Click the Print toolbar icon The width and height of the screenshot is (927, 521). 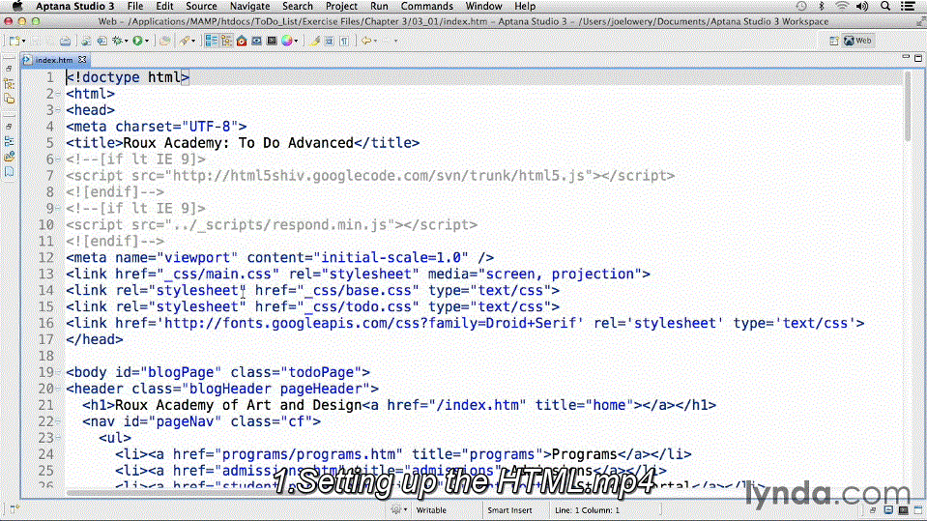(65, 41)
